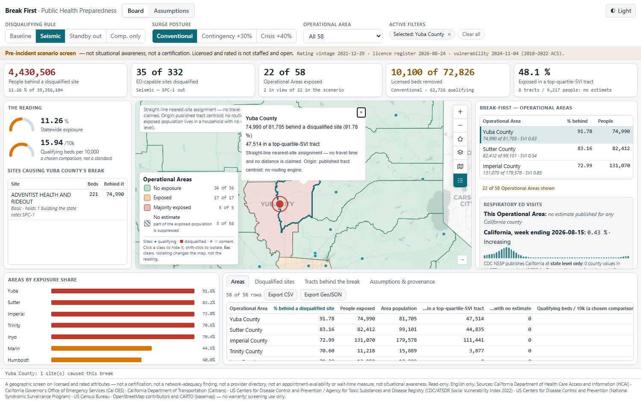641x402 pixels.
Task: Sort table by Operational Area column
Action: point(248,308)
